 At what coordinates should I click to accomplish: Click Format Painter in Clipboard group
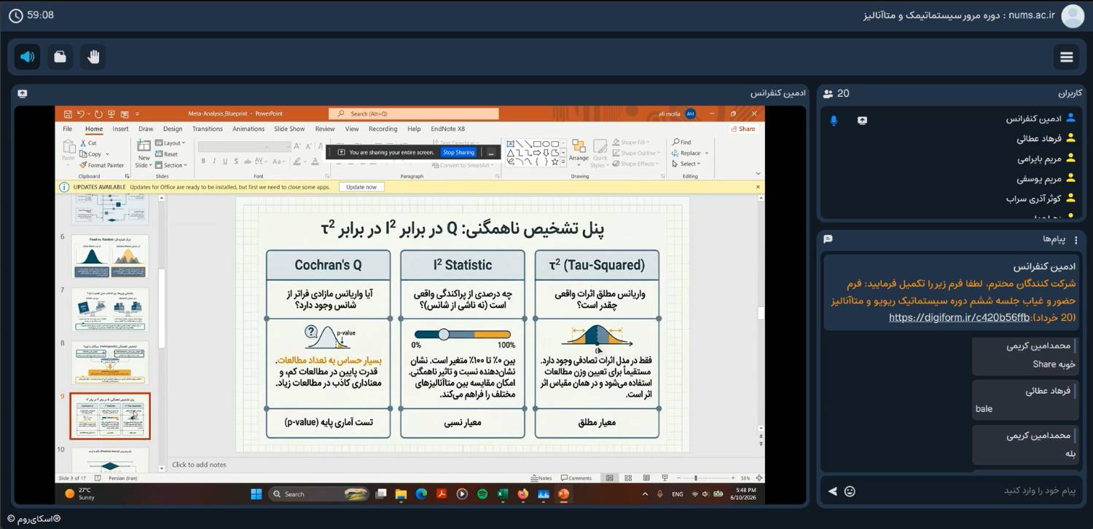coord(102,165)
